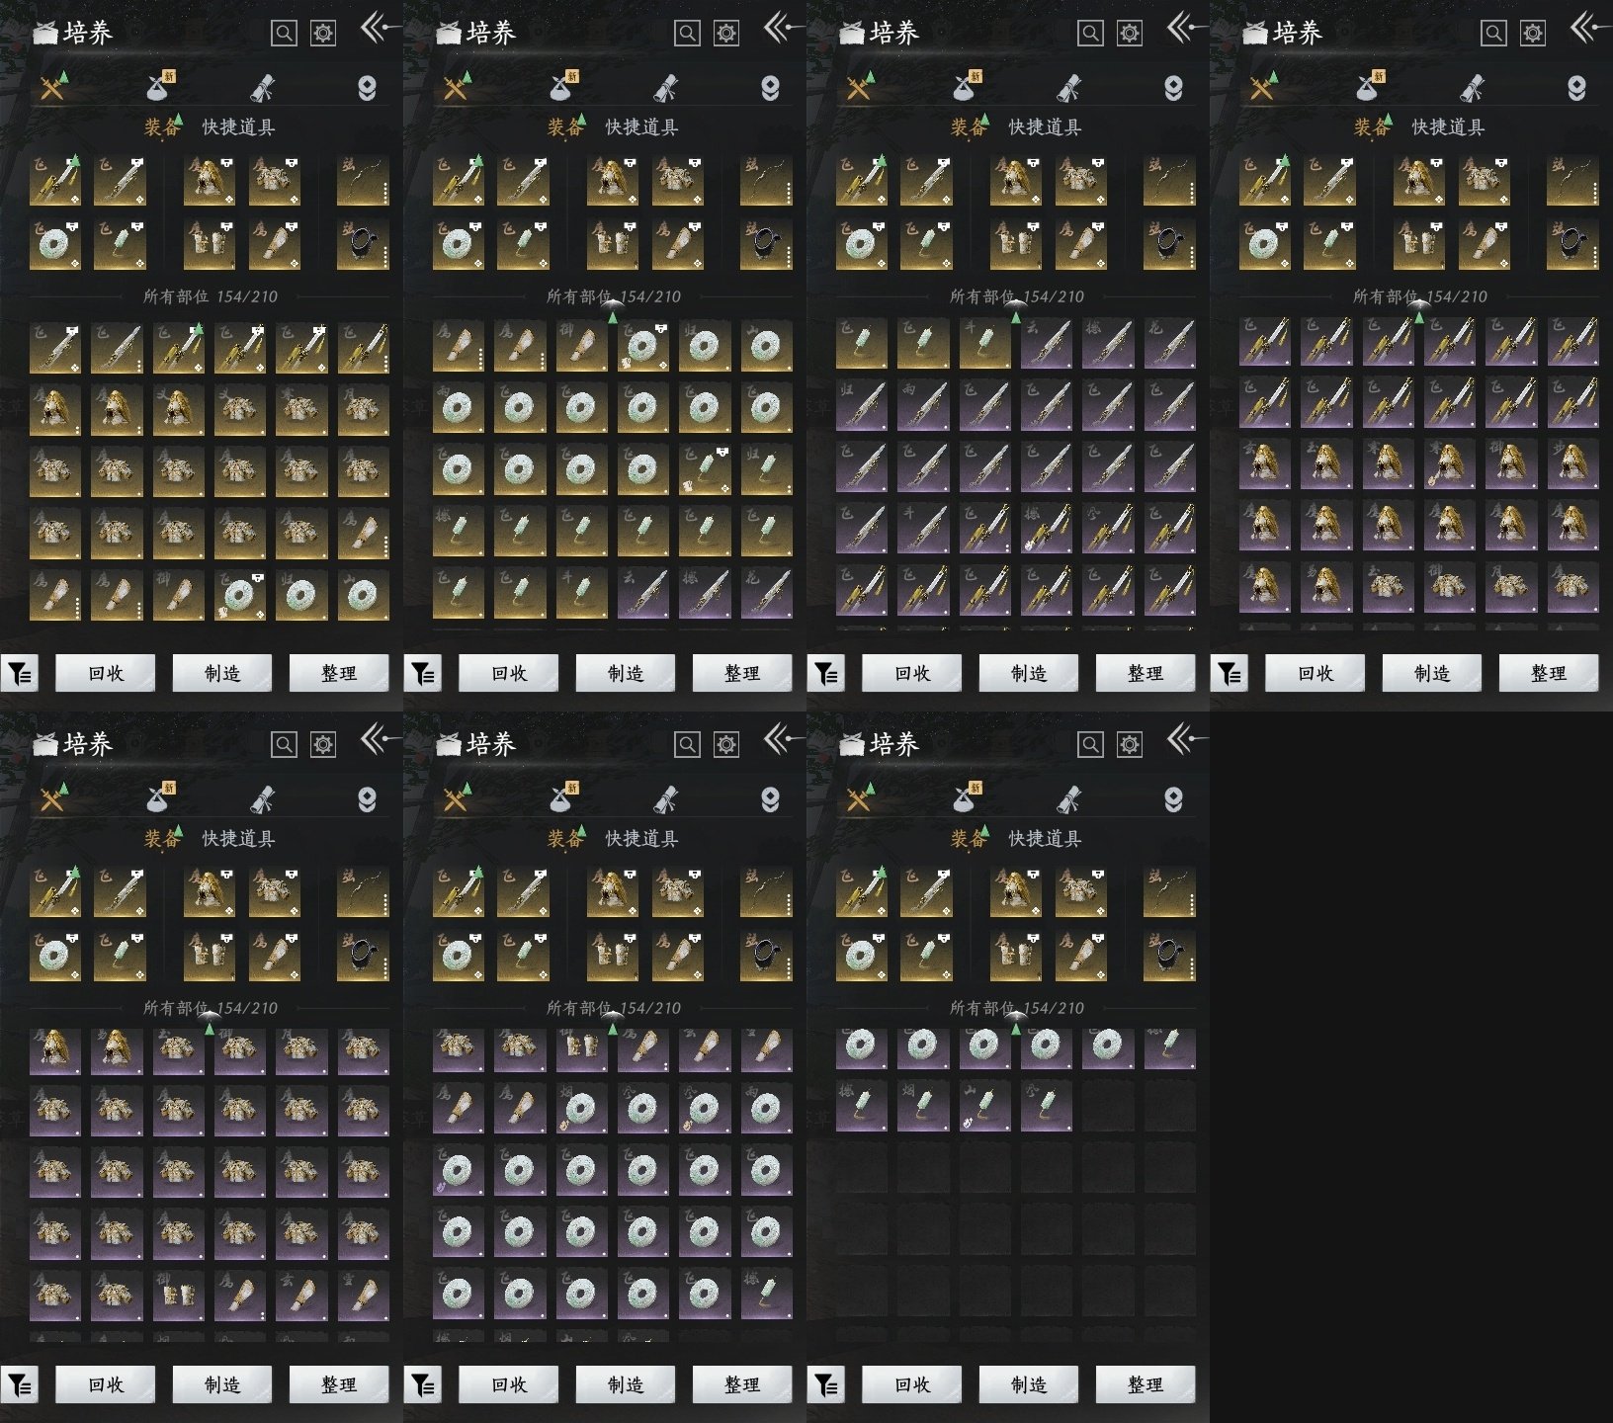
Task: Click 整理 in the second top panel
Action: click(x=742, y=673)
